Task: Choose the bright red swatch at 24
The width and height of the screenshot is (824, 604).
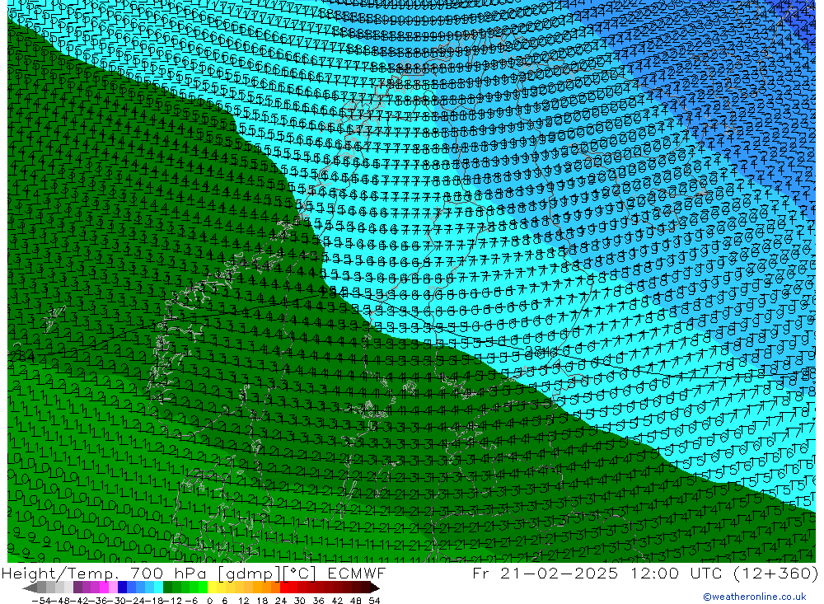Action: (x=284, y=588)
